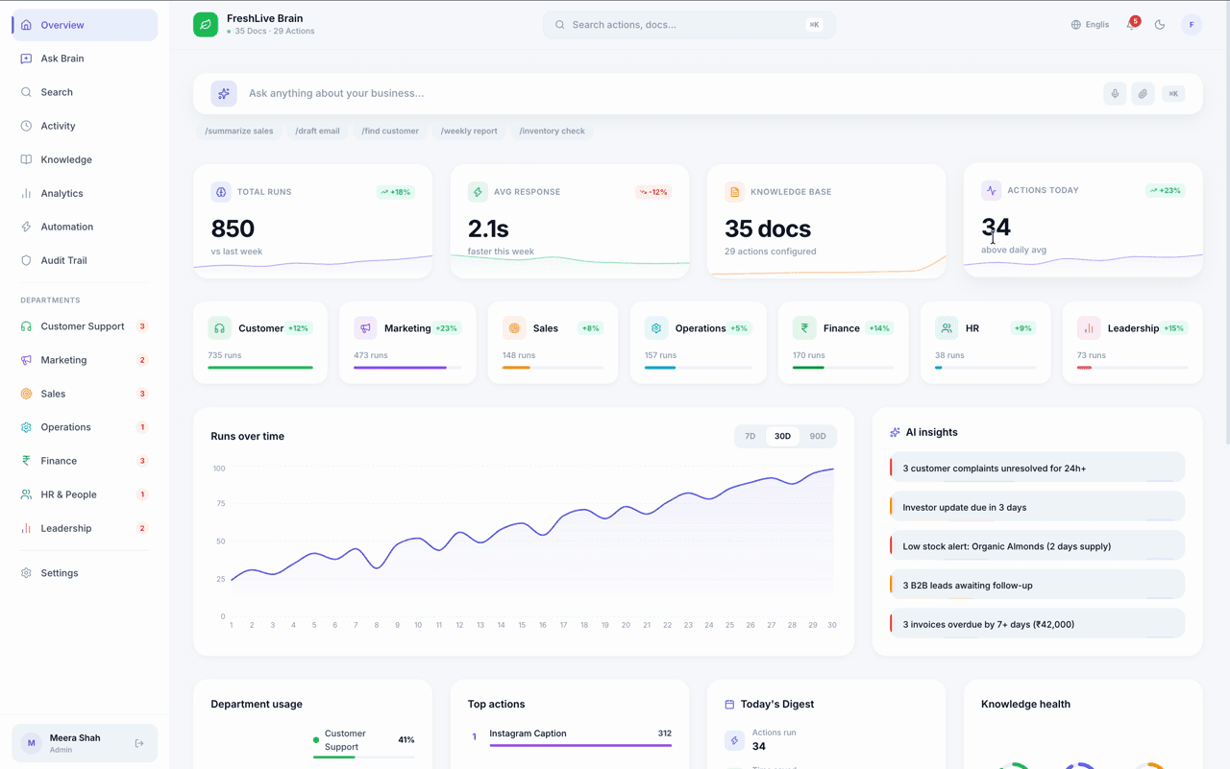The height and width of the screenshot is (769, 1230).
Task: Click the /inventory check shortcut chip
Action: coord(553,132)
